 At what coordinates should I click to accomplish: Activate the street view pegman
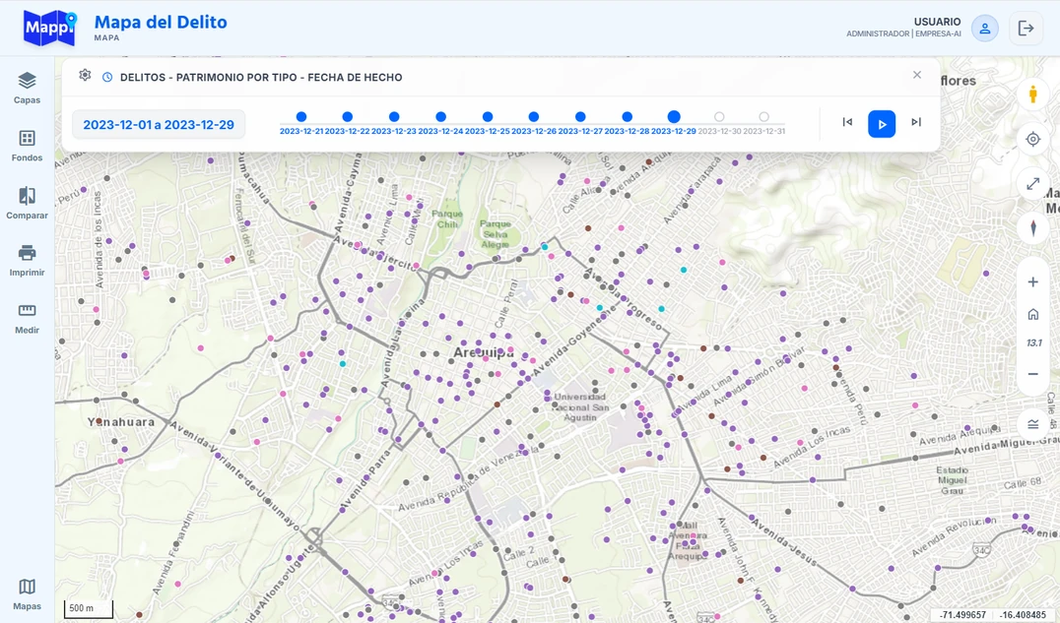pyautogui.click(x=1033, y=94)
